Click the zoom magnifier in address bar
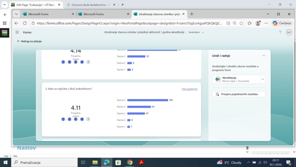Image resolution: width=296 pixels, height=167 pixels. click(235, 23)
